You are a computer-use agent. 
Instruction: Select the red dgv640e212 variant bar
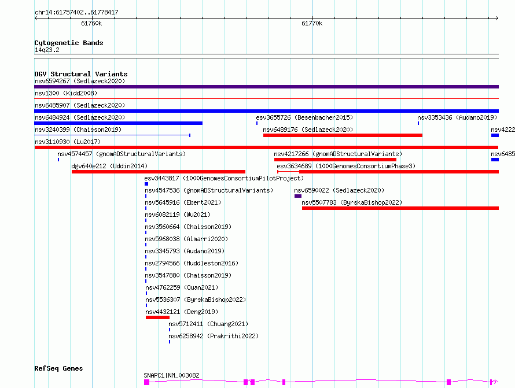point(159,172)
